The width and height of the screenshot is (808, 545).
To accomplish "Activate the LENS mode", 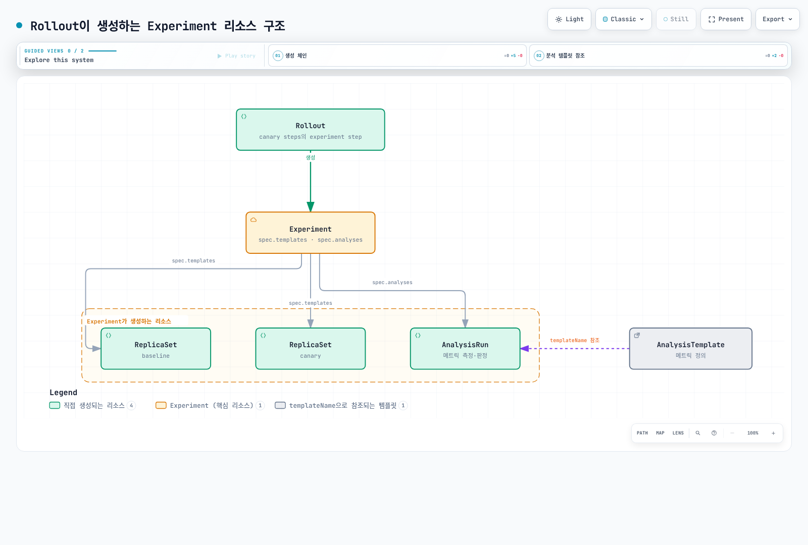I will [678, 433].
